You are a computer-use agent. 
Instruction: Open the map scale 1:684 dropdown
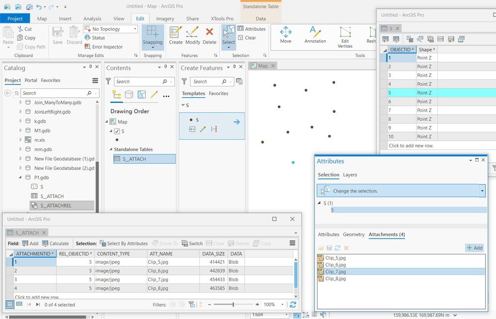click(x=286, y=315)
